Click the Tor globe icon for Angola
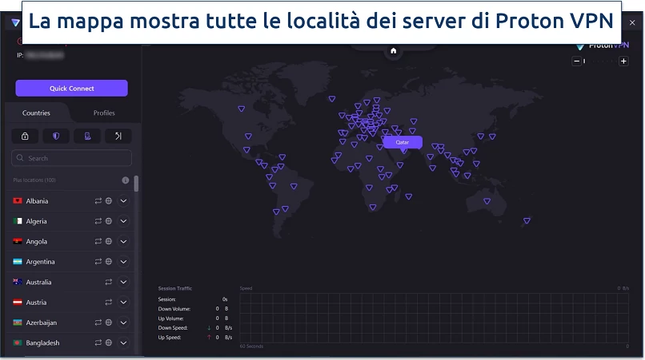 [109, 241]
